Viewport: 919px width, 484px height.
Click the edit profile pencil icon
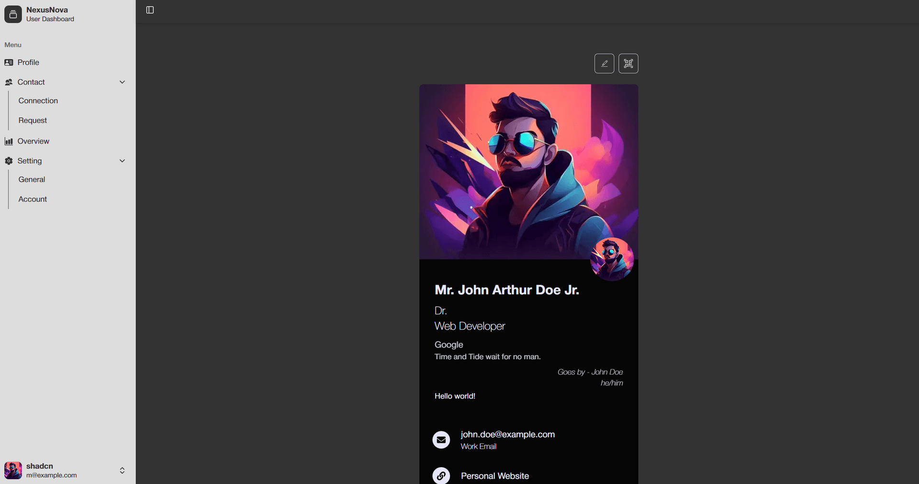(604, 64)
